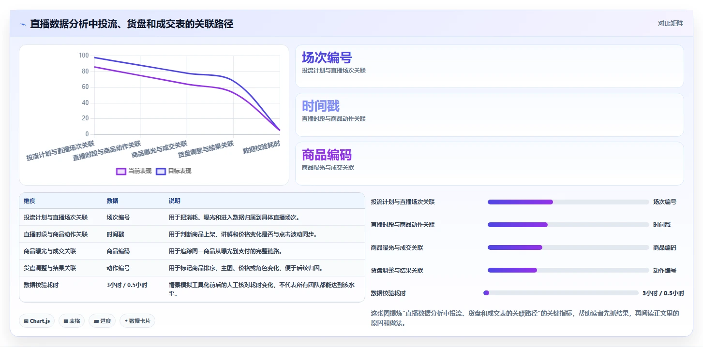Click table cell 动作编号

click(118, 268)
